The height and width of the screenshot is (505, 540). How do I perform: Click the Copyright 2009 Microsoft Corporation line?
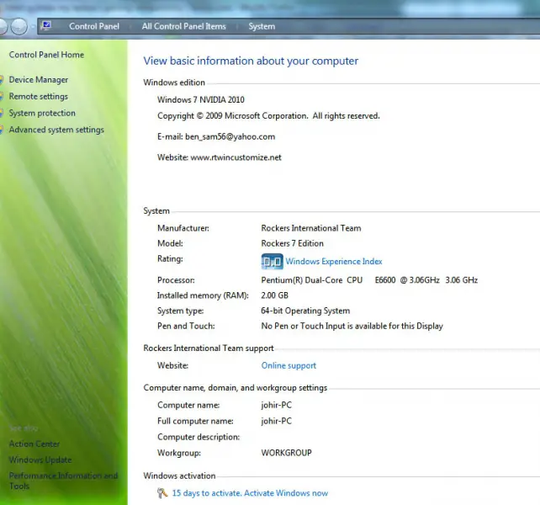pyautogui.click(x=268, y=116)
